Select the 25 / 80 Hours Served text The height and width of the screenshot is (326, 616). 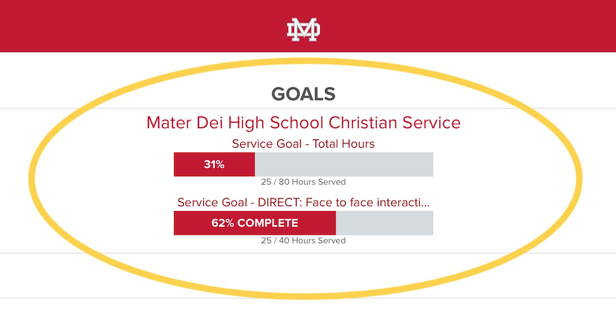point(303,182)
